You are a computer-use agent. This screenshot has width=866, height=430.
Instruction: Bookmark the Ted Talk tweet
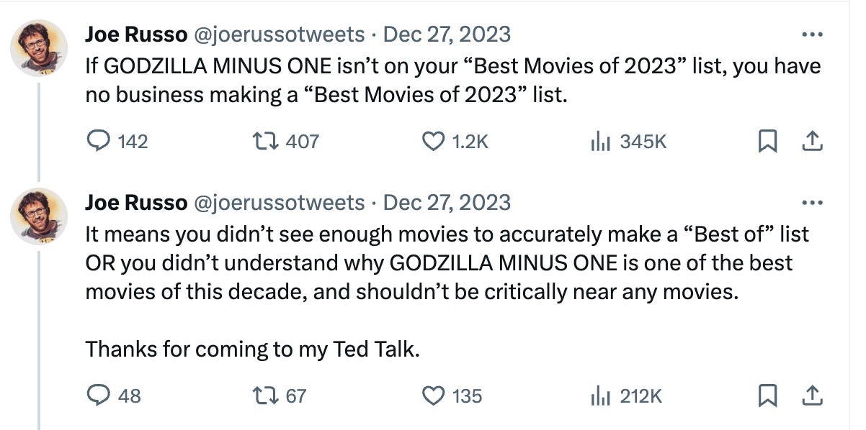[768, 395]
